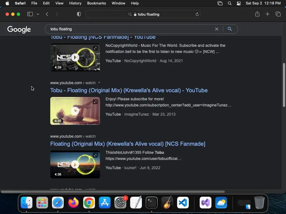Open the Weather app from the Dock

(x=221, y=203)
